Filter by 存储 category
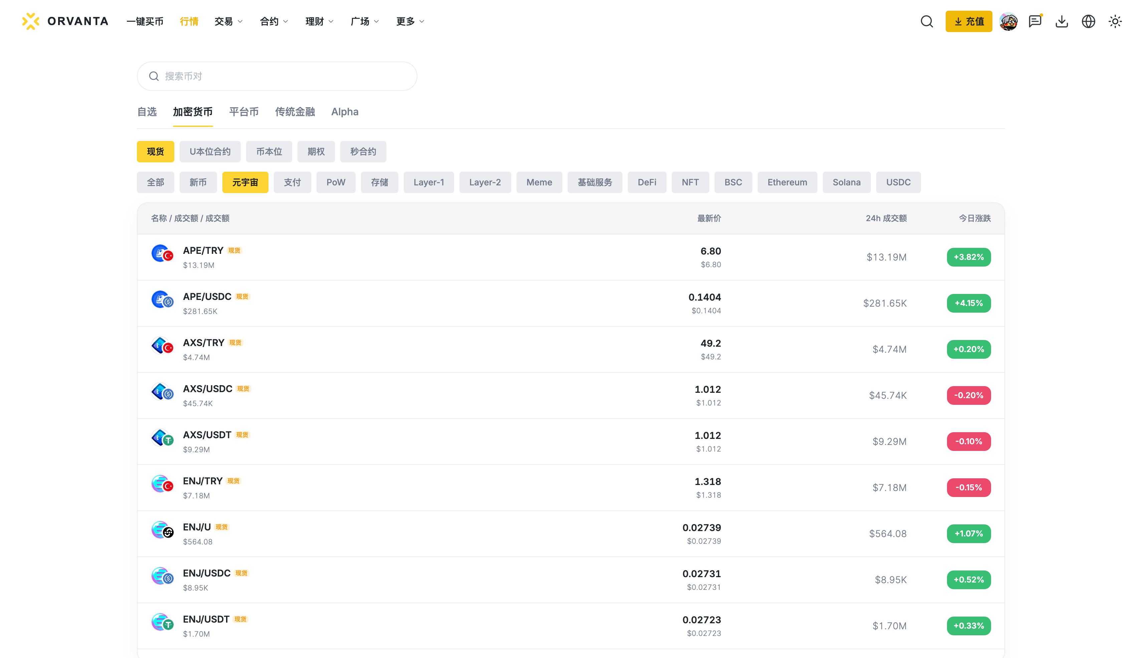The width and height of the screenshot is (1142, 658). tap(379, 182)
